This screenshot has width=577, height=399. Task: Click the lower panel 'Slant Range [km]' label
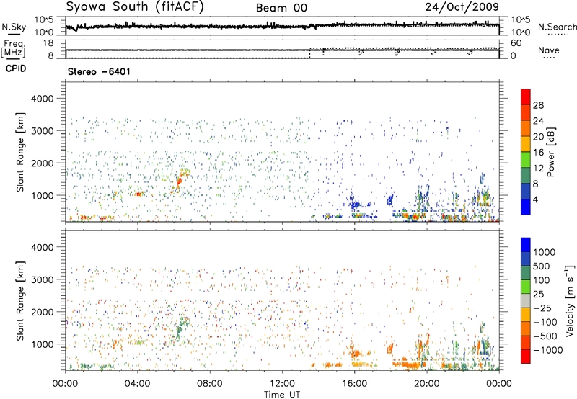20,301
